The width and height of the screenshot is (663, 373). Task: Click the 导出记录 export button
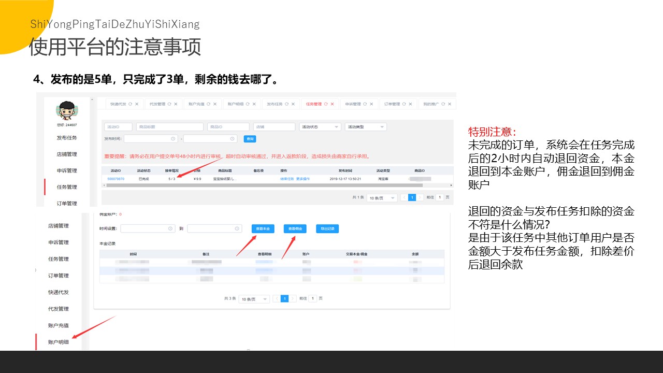click(x=327, y=228)
